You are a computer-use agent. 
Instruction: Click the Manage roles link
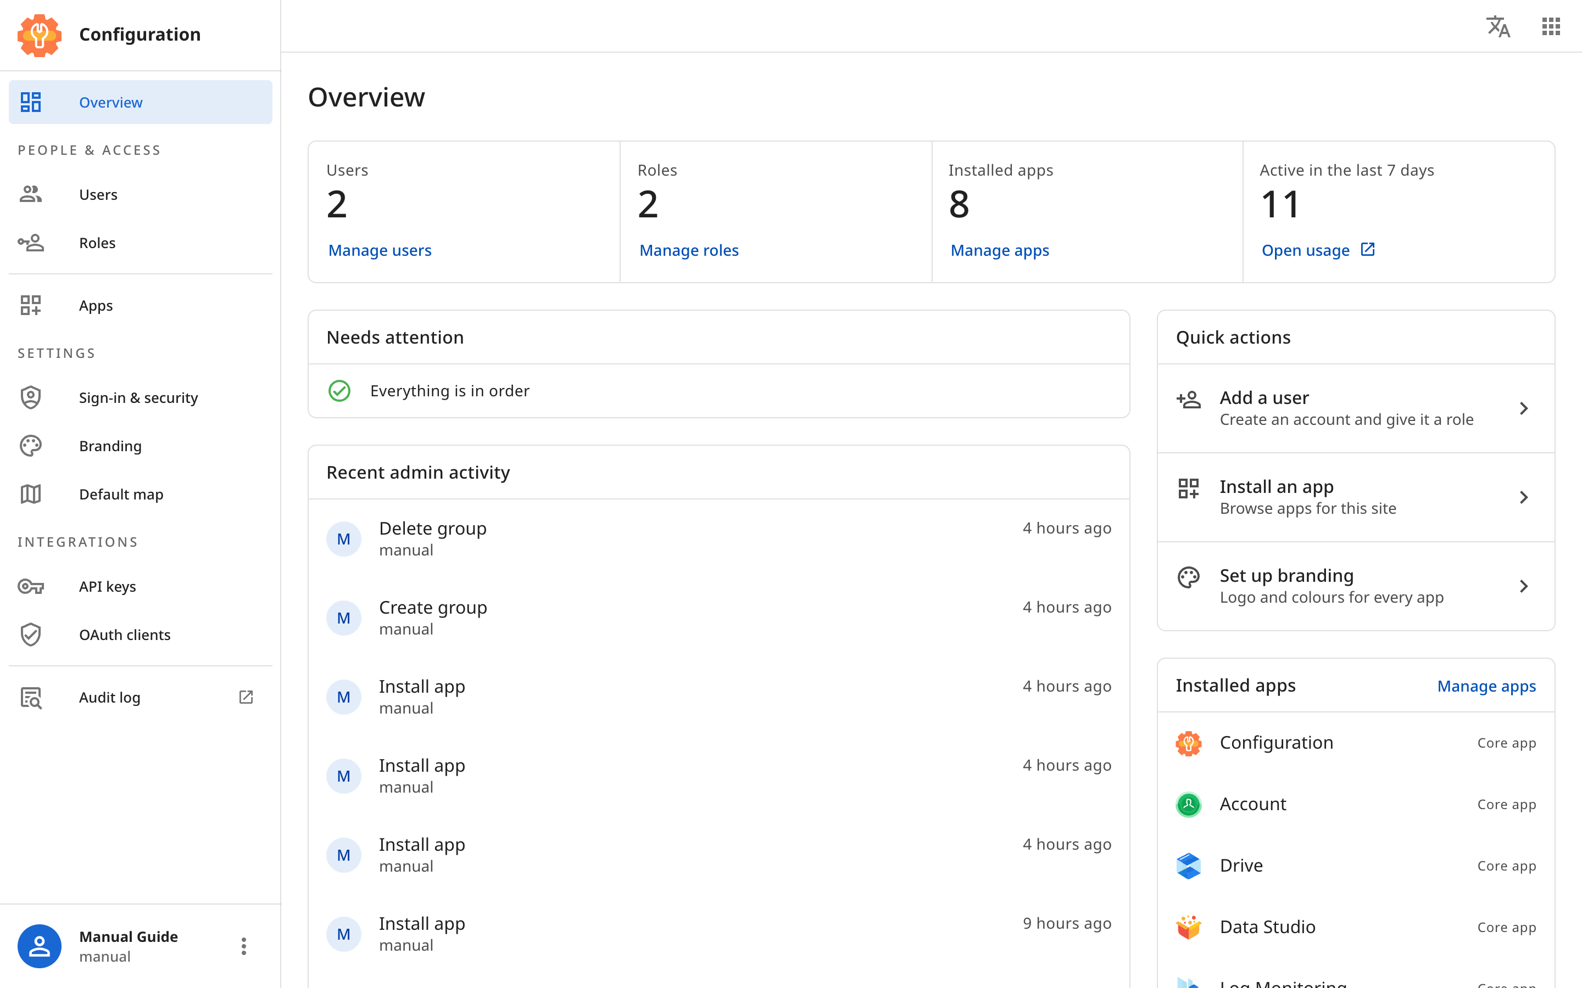point(689,250)
